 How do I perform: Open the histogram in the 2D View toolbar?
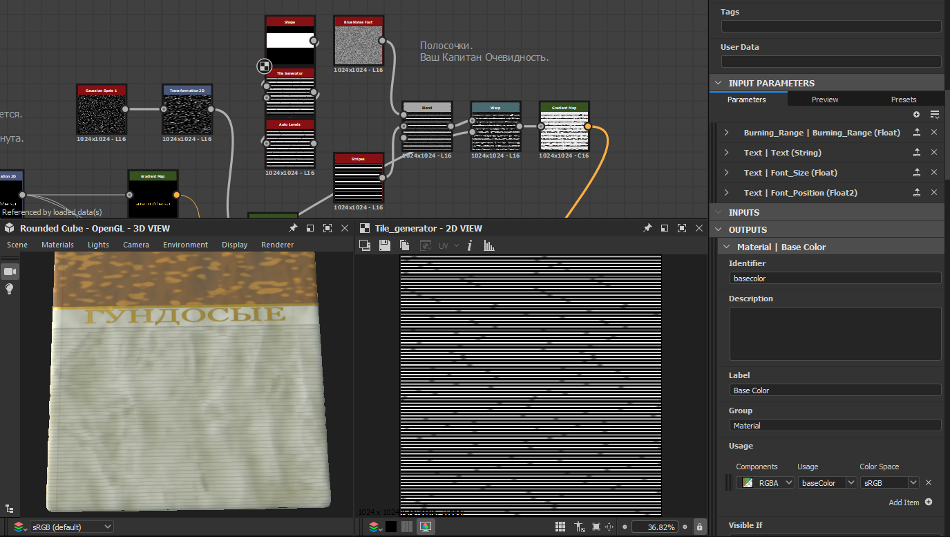(x=489, y=245)
